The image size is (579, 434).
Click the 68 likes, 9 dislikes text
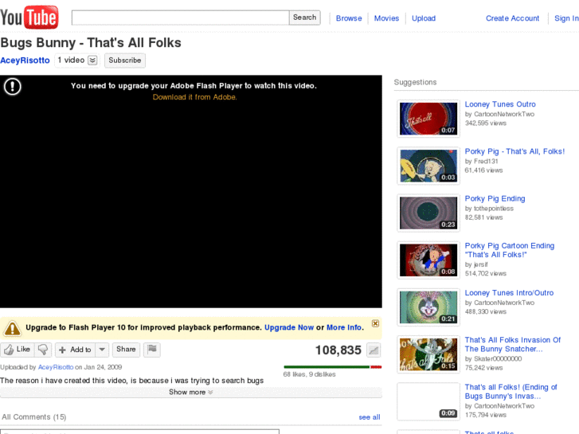310,374
